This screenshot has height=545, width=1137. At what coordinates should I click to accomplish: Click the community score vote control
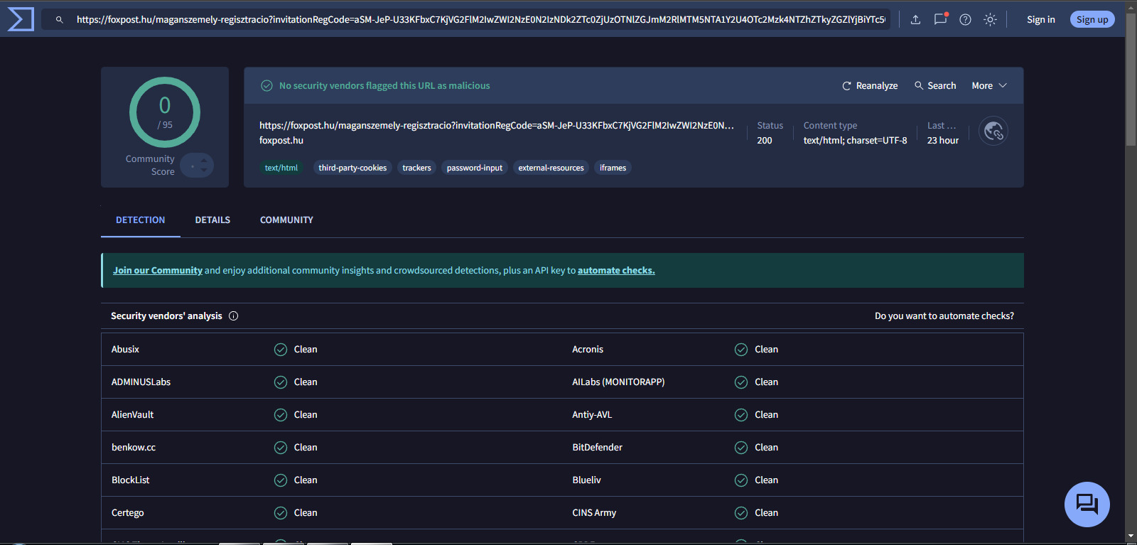(x=197, y=166)
